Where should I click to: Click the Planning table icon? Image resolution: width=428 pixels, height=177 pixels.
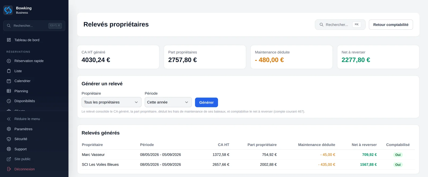point(9,91)
